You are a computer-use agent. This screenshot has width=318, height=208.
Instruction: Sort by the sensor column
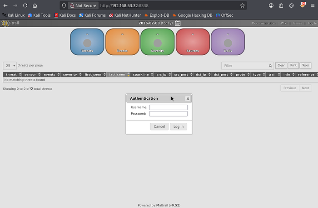[x=31, y=74]
